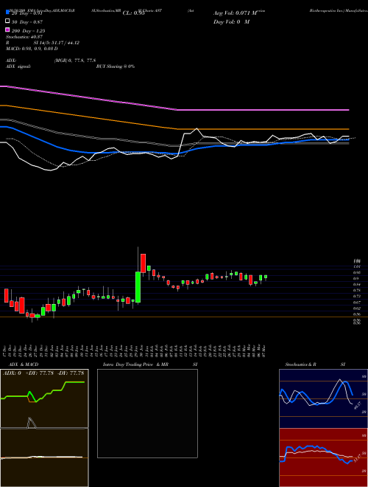Click the orange moving average line in upper chart
Screen dimensions: 368x487
pos(174,128)
